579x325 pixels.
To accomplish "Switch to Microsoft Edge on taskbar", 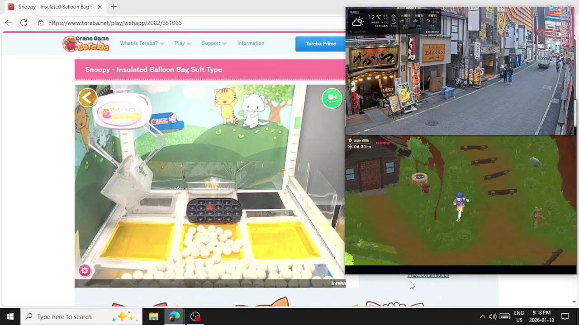I will pyautogui.click(x=174, y=316).
